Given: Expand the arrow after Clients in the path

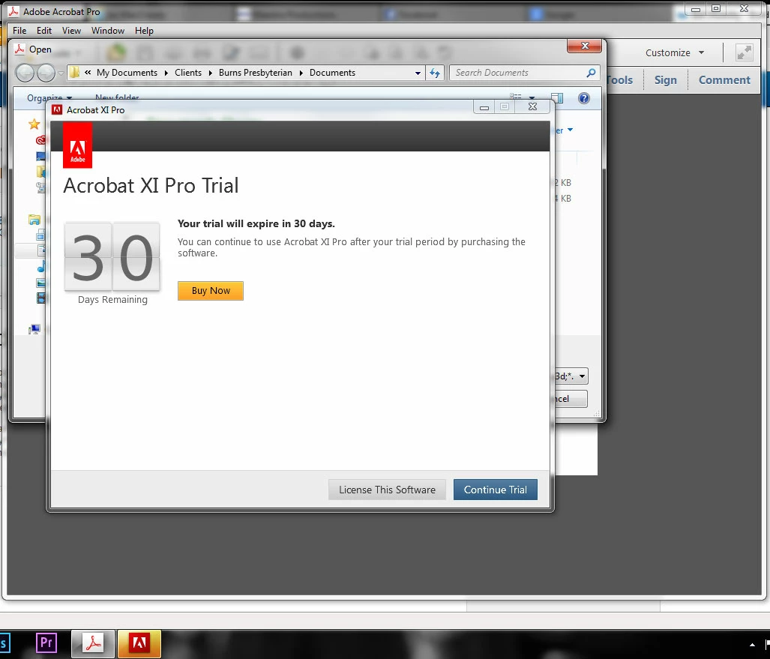Looking at the screenshot, I should (x=210, y=73).
